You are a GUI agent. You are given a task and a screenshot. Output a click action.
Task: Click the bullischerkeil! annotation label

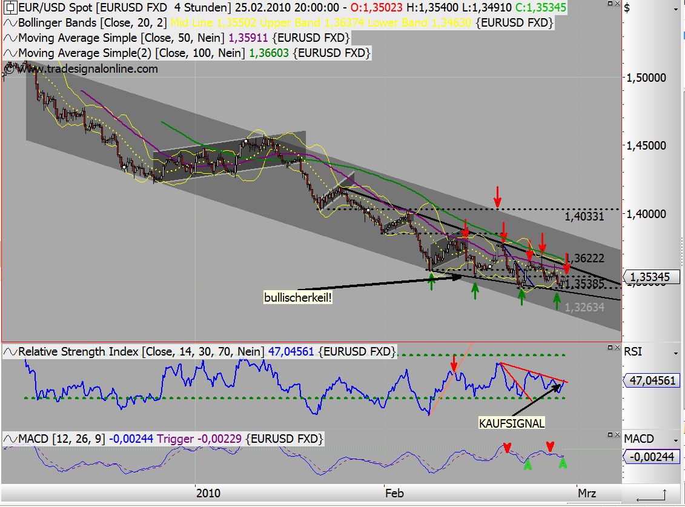click(x=298, y=298)
